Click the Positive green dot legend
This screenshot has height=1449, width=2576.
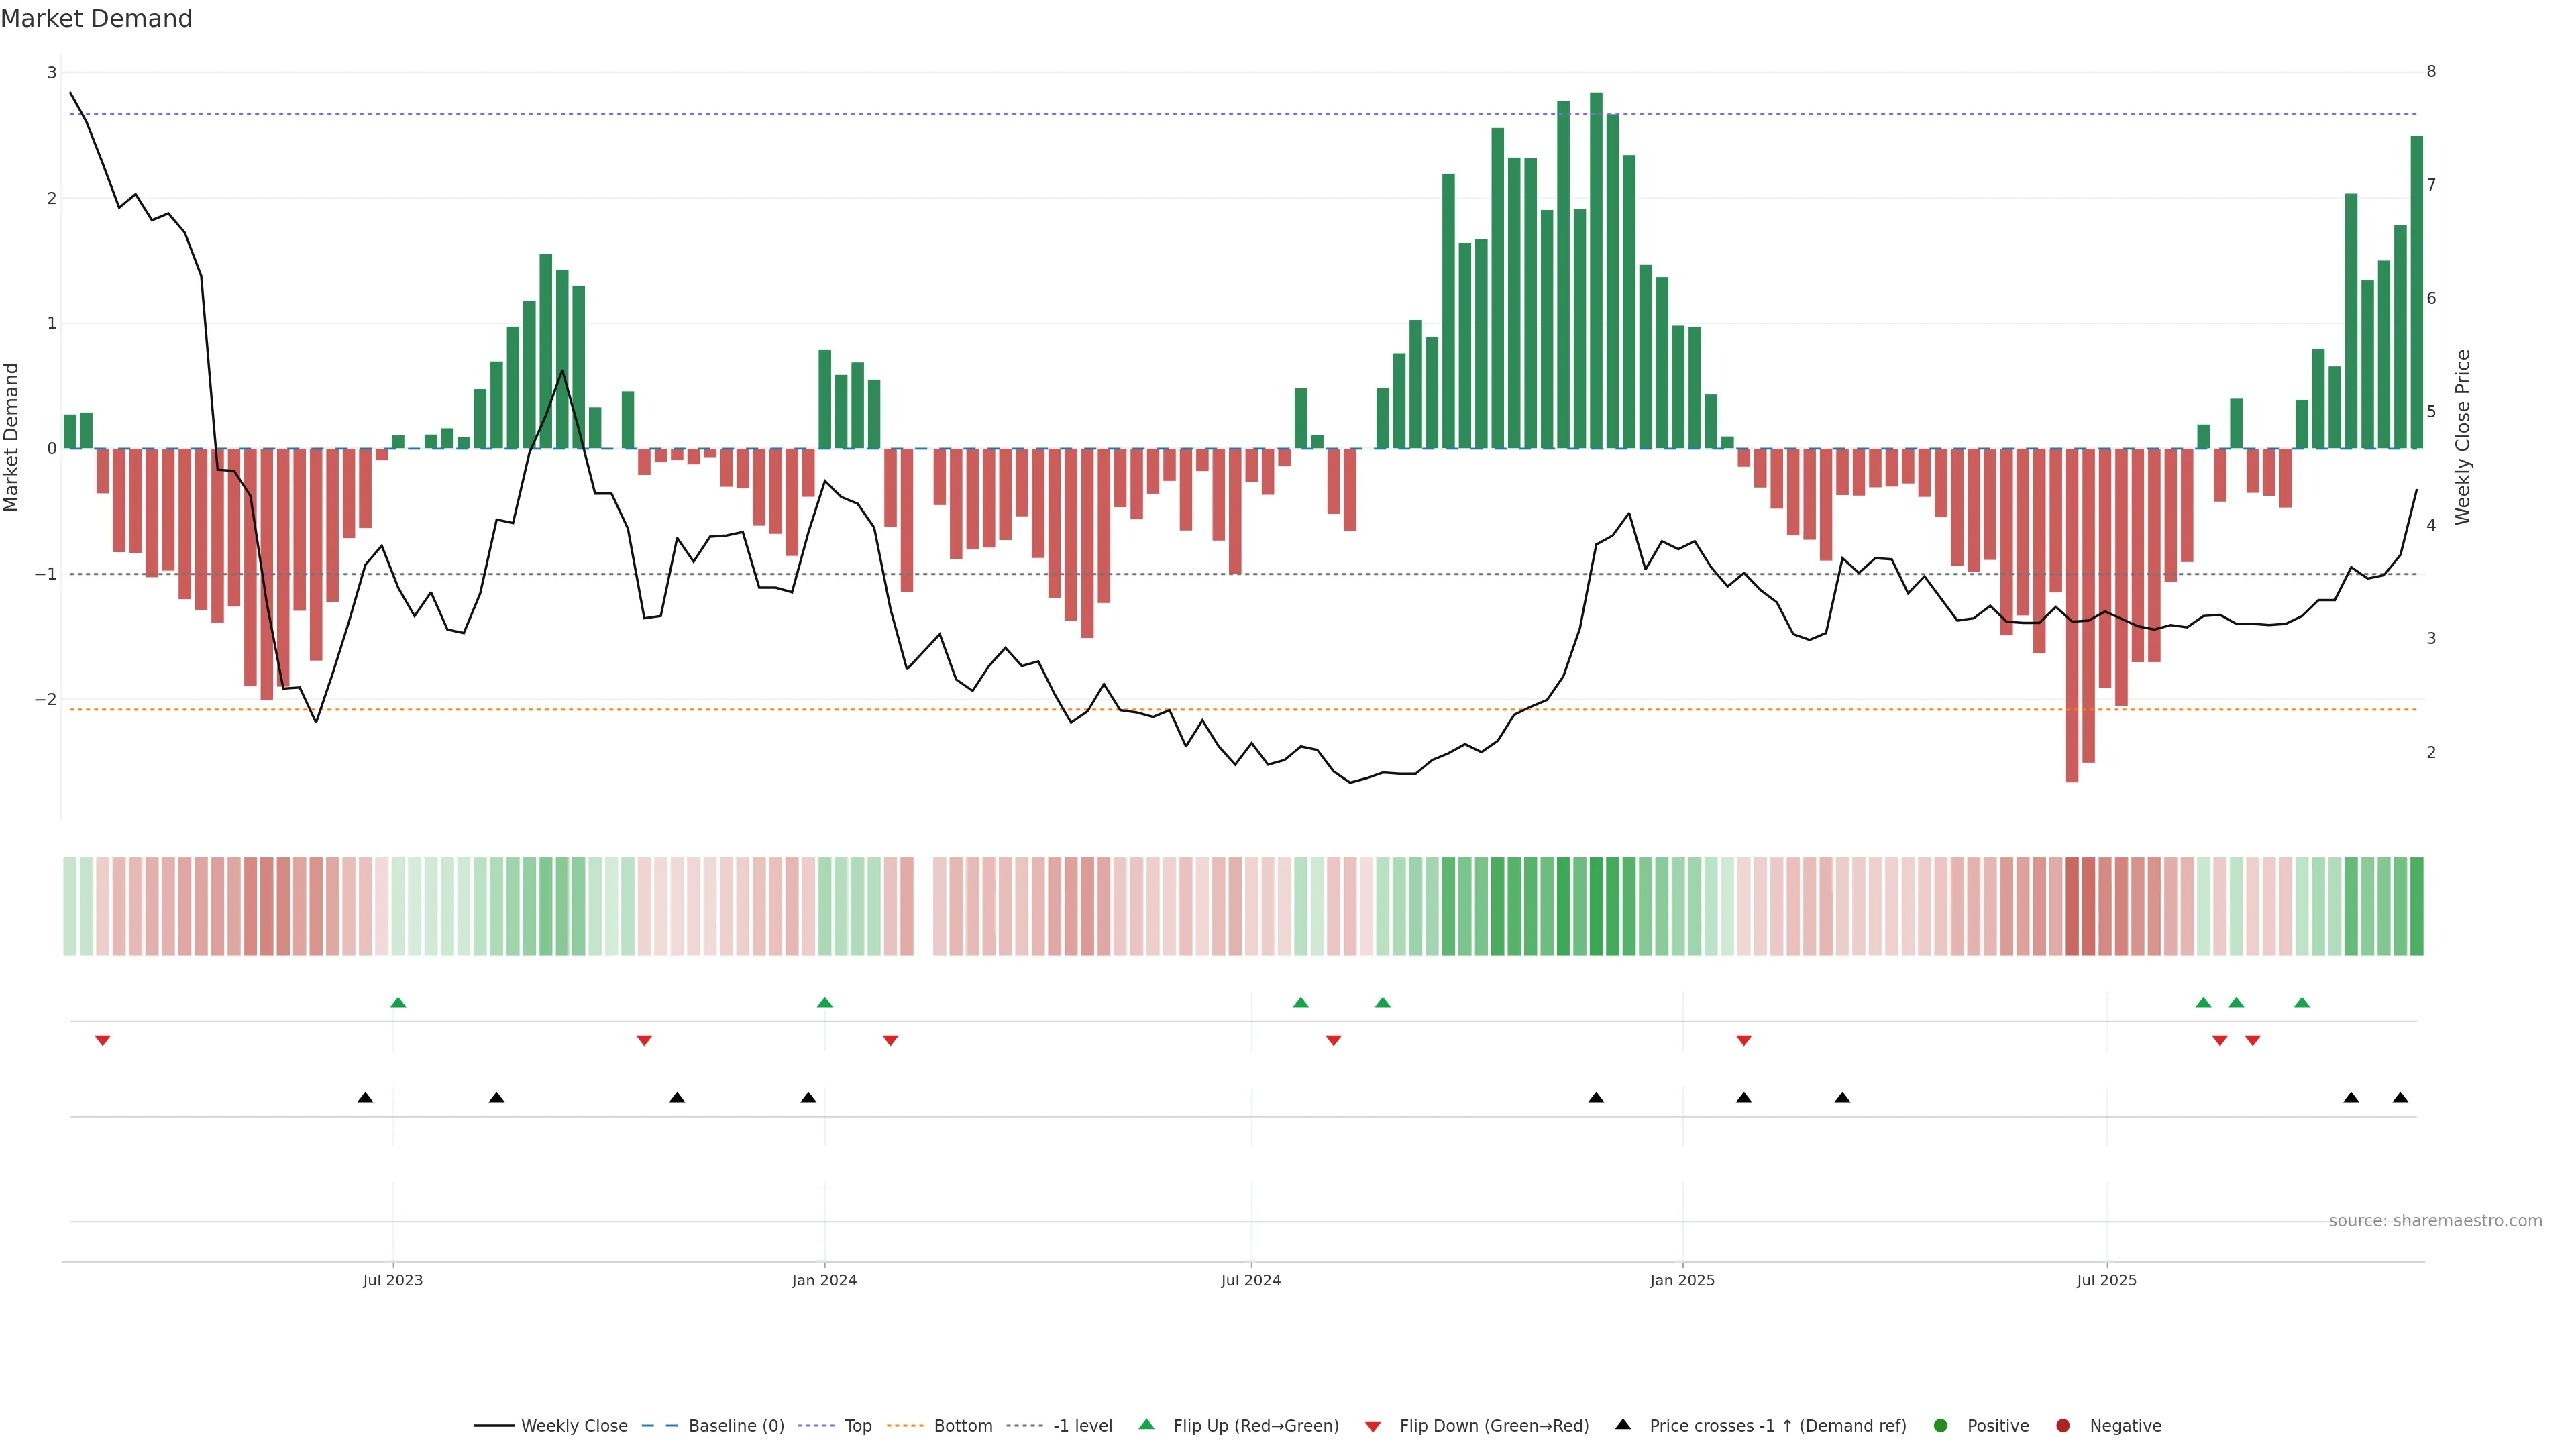tap(1941, 1426)
